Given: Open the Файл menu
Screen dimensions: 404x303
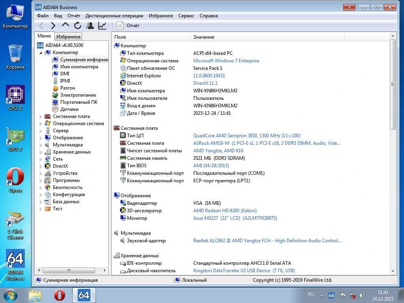Looking at the screenshot, I should (43, 16).
